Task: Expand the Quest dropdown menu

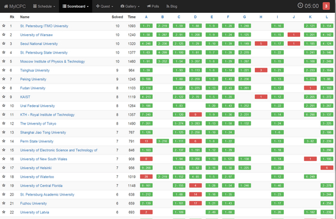Action: tap(105, 6)
